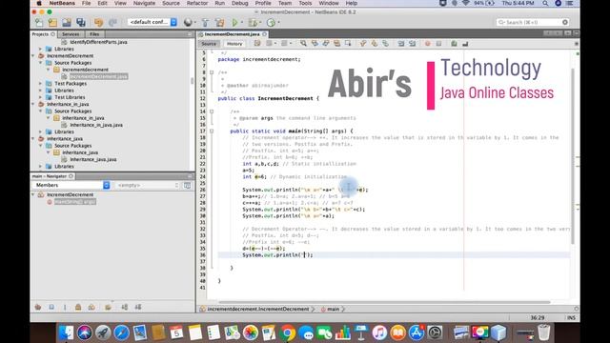Switch to the Files tab

[94, 34]
